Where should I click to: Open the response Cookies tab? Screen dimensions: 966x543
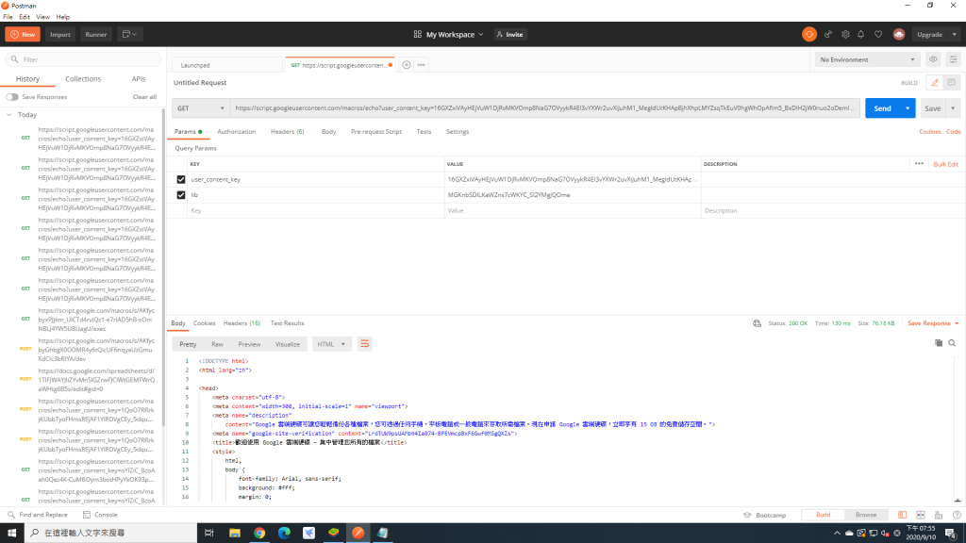204,323
